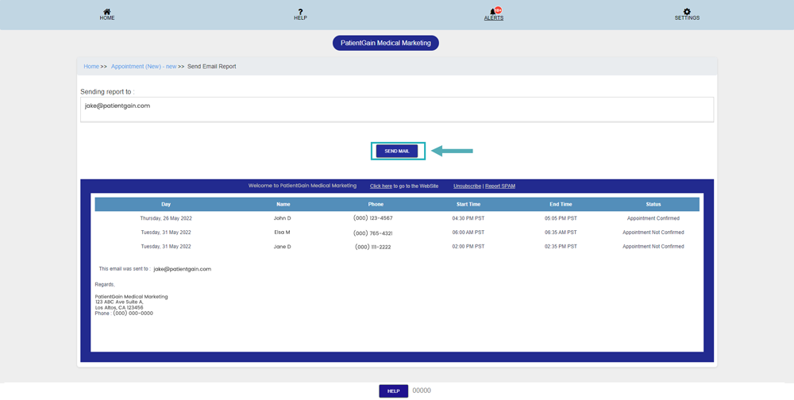Click the bottom HELP button
This screenshot has width=794, height=400.
pos(394,391)
